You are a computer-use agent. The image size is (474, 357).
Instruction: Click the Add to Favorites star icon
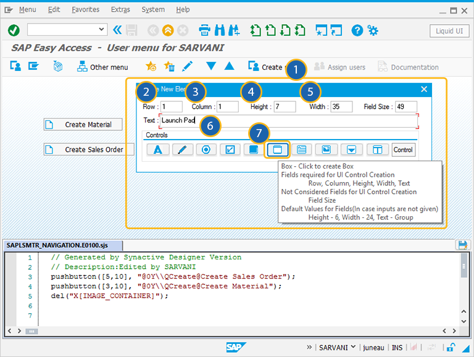point(151,66)
